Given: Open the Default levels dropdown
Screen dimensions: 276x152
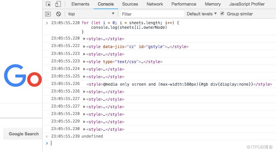Looking at the screenshot, I should [x=201, y=14].
